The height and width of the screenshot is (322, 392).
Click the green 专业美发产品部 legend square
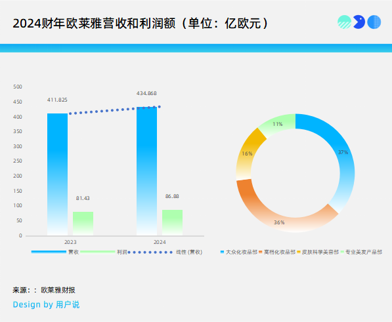(342, 252)
